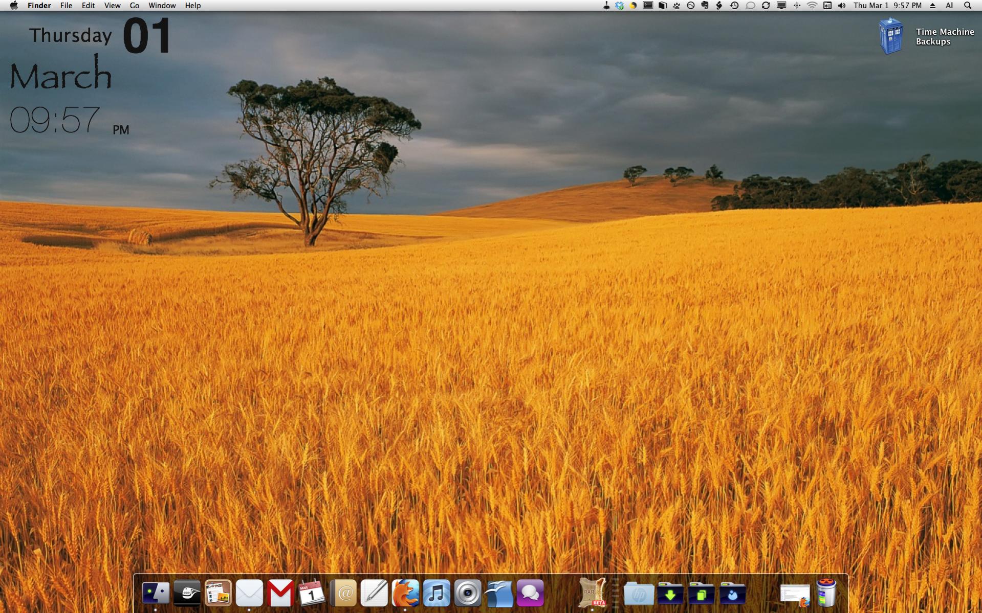Viewport: 982px width, 613px height.
Task: Launch OpenOffice seagull icon in dock
Action: click(499, 593)
